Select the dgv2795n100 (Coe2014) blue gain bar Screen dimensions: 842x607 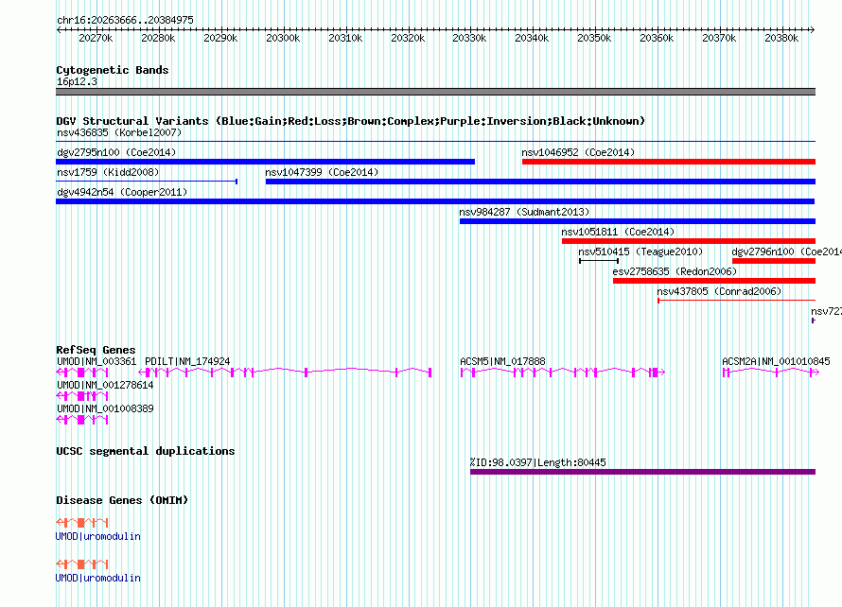coord(265,162)
